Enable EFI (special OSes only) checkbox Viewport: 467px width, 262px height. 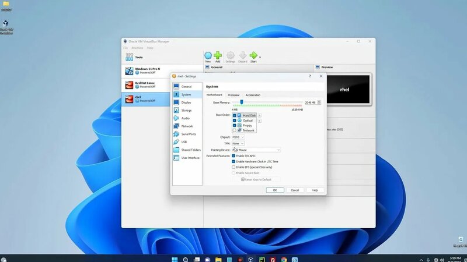233,167
